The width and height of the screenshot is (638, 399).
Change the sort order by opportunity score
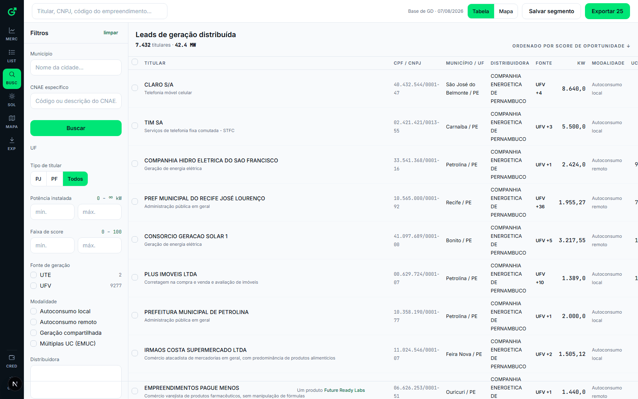click(571, 46)
